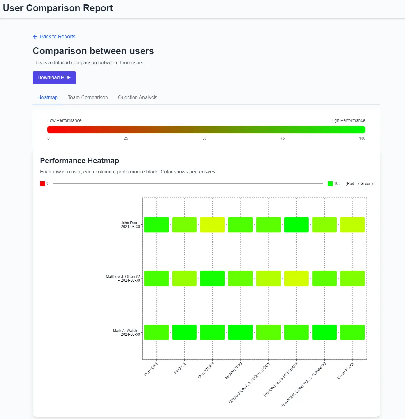The height and width of the screenshot is (419, 405).
Task: Click the red 0 legend square
Action: click(43, 184)
